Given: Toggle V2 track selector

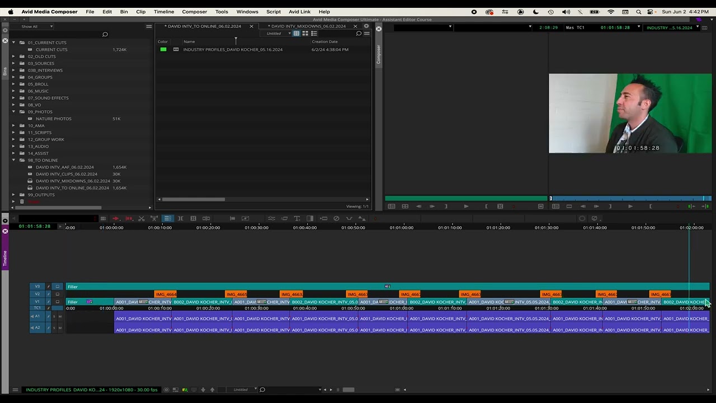Looking at the screenshot, I should click(x=37, y=294).
